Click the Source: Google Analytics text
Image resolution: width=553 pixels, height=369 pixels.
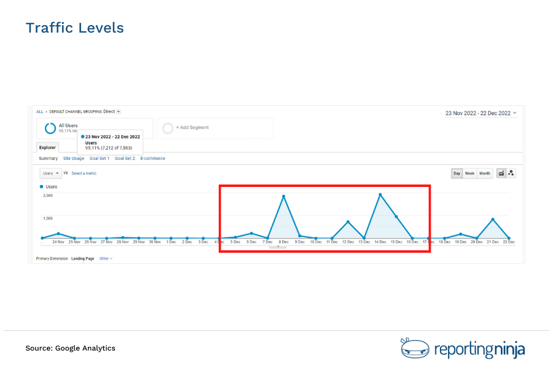70,348
